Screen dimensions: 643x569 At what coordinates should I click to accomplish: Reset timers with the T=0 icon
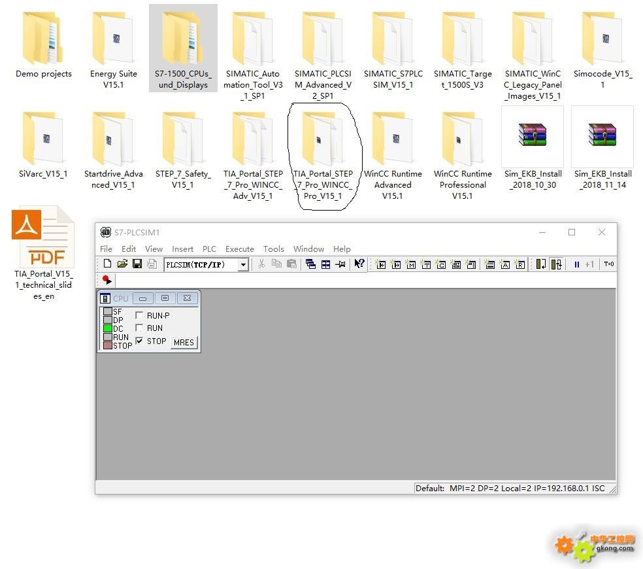(609, 264)
